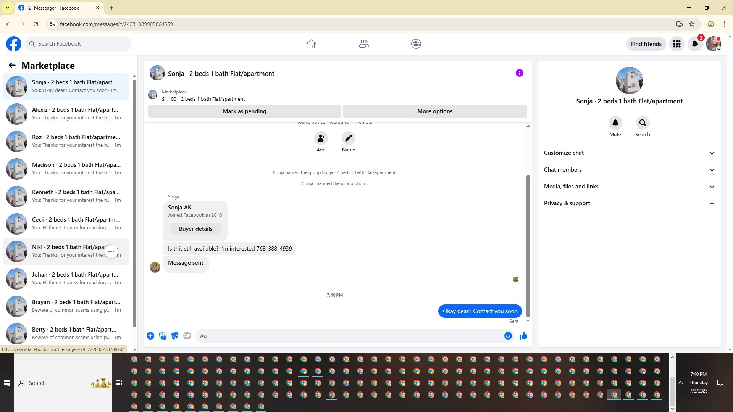Open the Groups icon in top navigation
Image resolution: width=733 pixels, height=412 pixels.
[x=416, y=44]
